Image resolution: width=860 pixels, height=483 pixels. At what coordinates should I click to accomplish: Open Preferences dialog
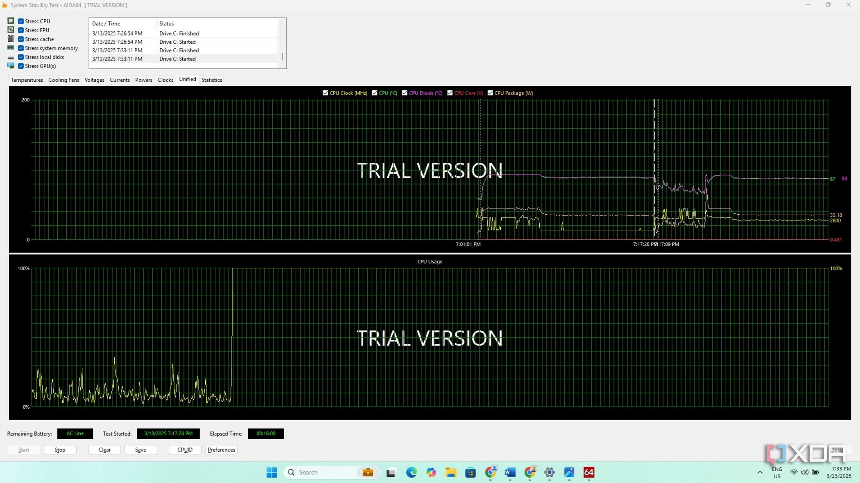[221, 450]
